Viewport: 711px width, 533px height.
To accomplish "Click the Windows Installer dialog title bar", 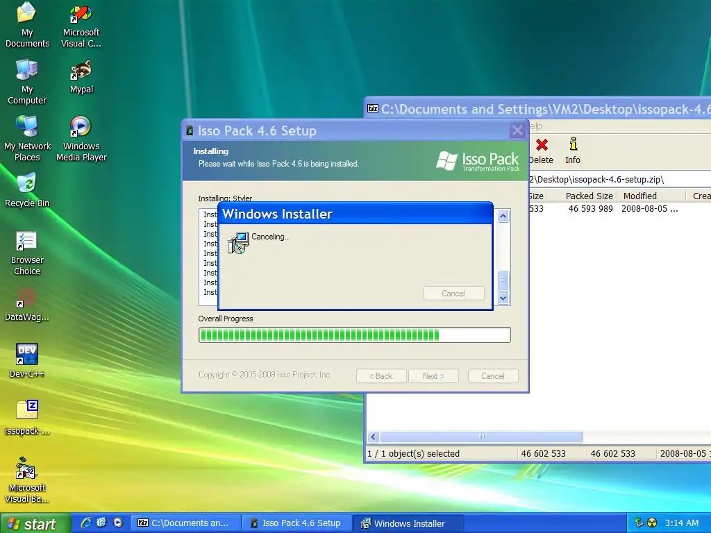I will tap(355, 214).
